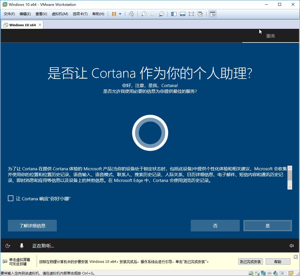The image size is (300, 276).
Task: Uncheck 让 Cortana 响应"你好小娜"
Action: pos(10,198)
